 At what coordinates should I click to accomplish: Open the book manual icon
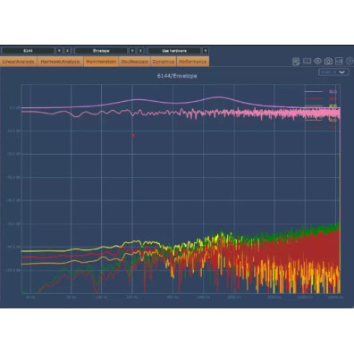pos(307,61)
